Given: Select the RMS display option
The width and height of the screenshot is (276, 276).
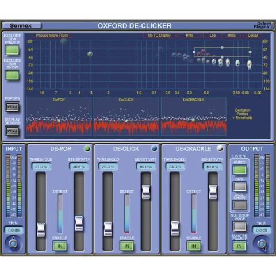Looking at the screenshot, I should point(190,36).
